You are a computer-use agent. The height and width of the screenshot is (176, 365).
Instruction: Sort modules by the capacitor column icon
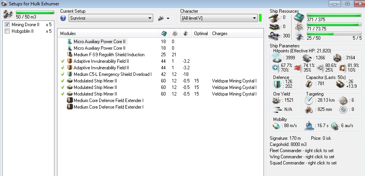pyautogui.click(x=186, y=34)
